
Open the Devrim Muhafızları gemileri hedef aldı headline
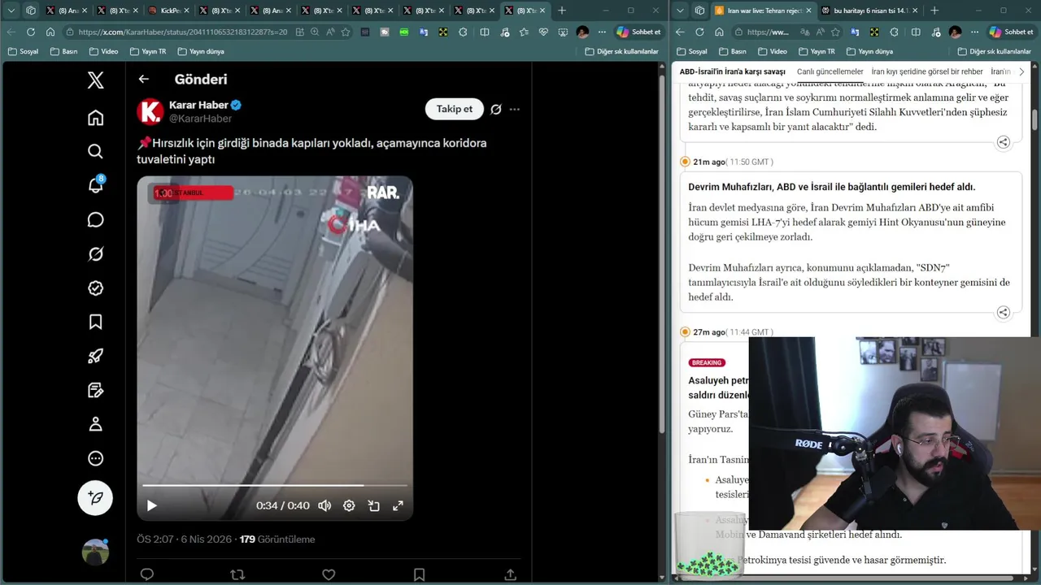[831, 187]
